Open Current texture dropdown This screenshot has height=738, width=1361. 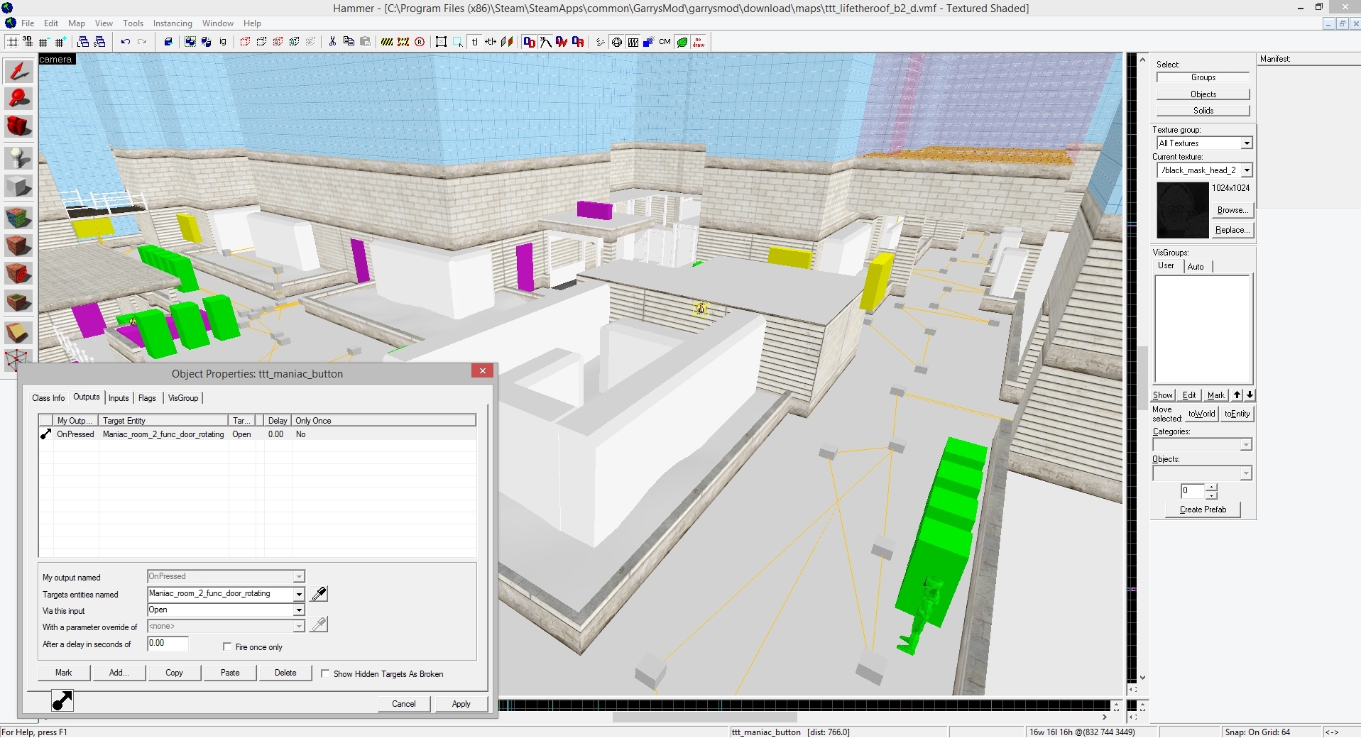click(x=1247, y=170)
